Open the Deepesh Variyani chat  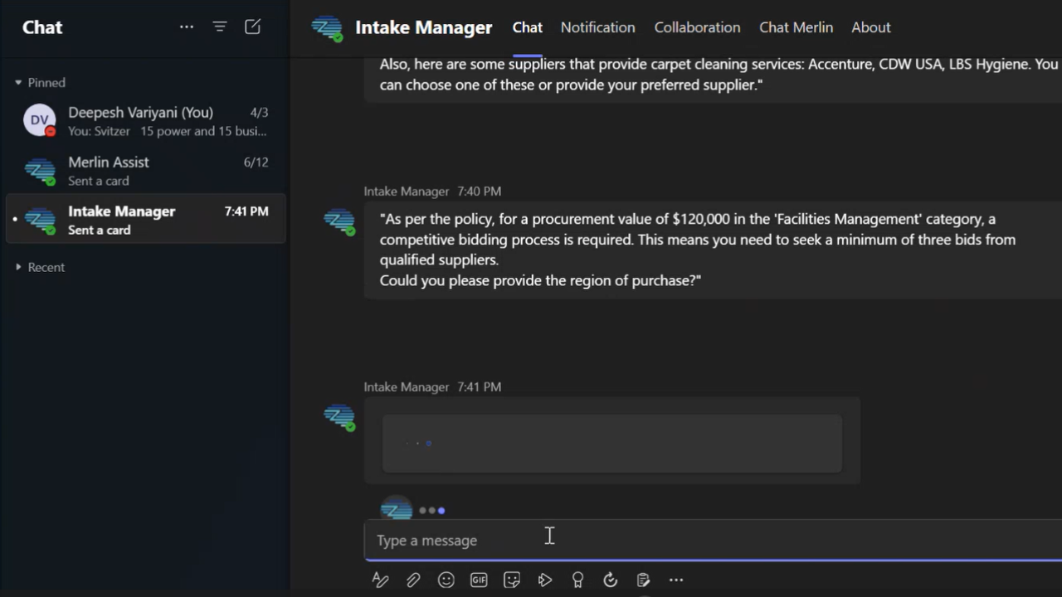tap(145, 120)
